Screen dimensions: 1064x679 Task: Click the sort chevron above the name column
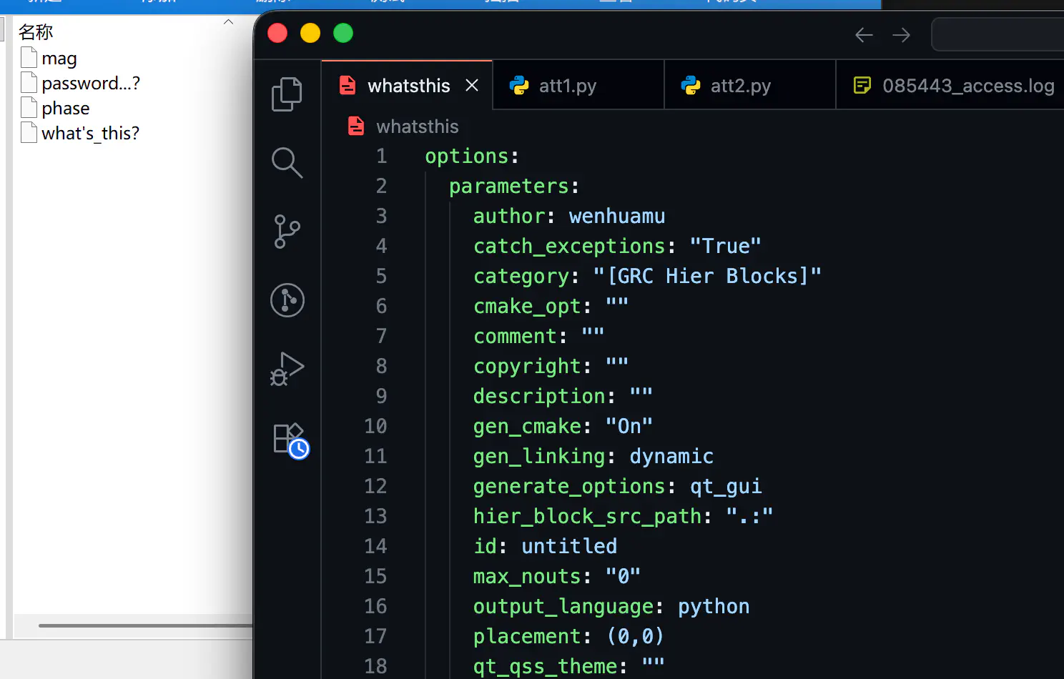(x=228, y=22)
